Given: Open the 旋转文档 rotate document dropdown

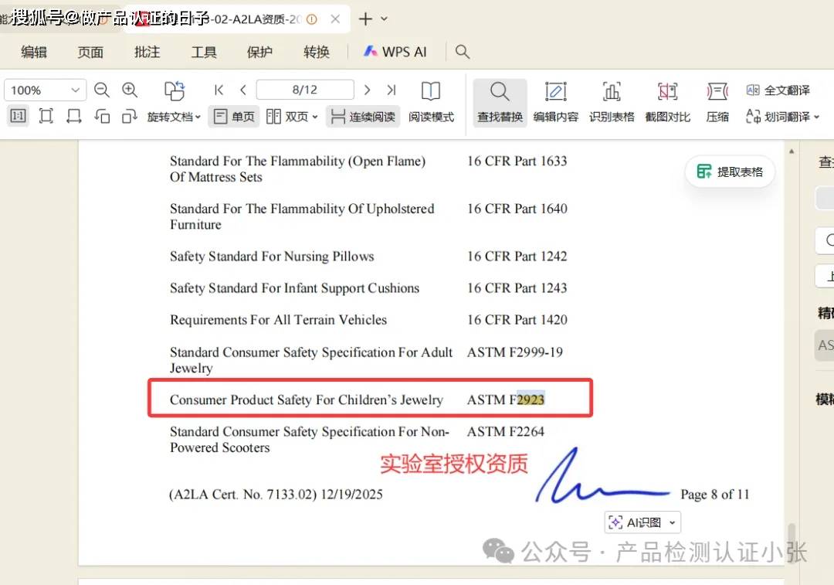Looking at the screenshot, I should (174, 117).
